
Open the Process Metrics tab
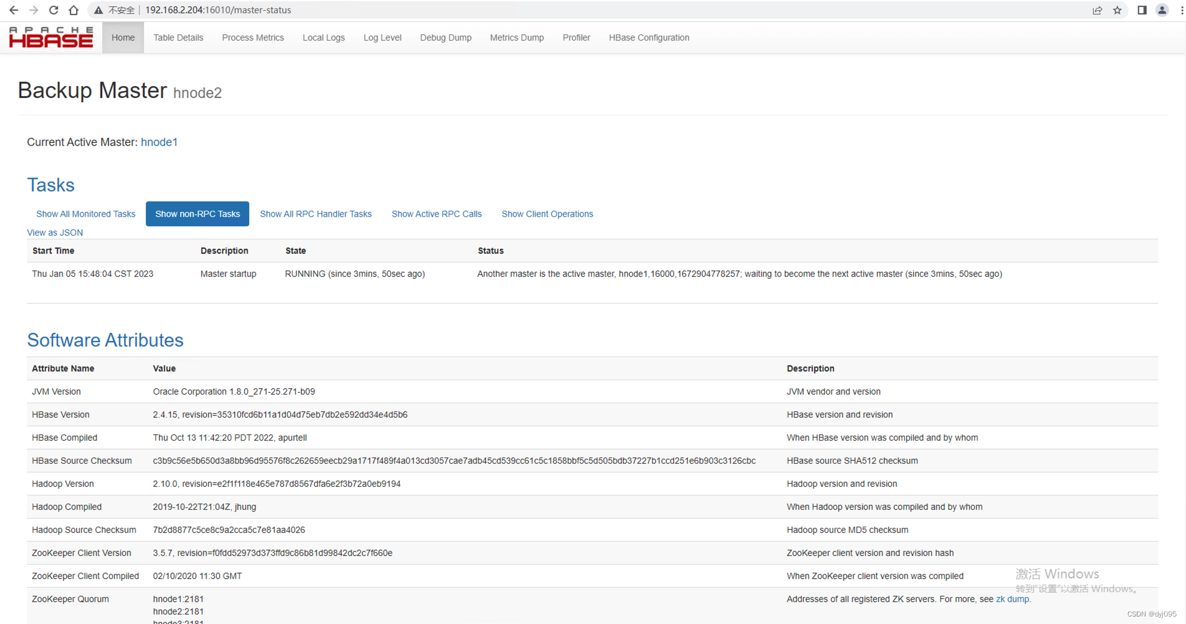[253, 37]
